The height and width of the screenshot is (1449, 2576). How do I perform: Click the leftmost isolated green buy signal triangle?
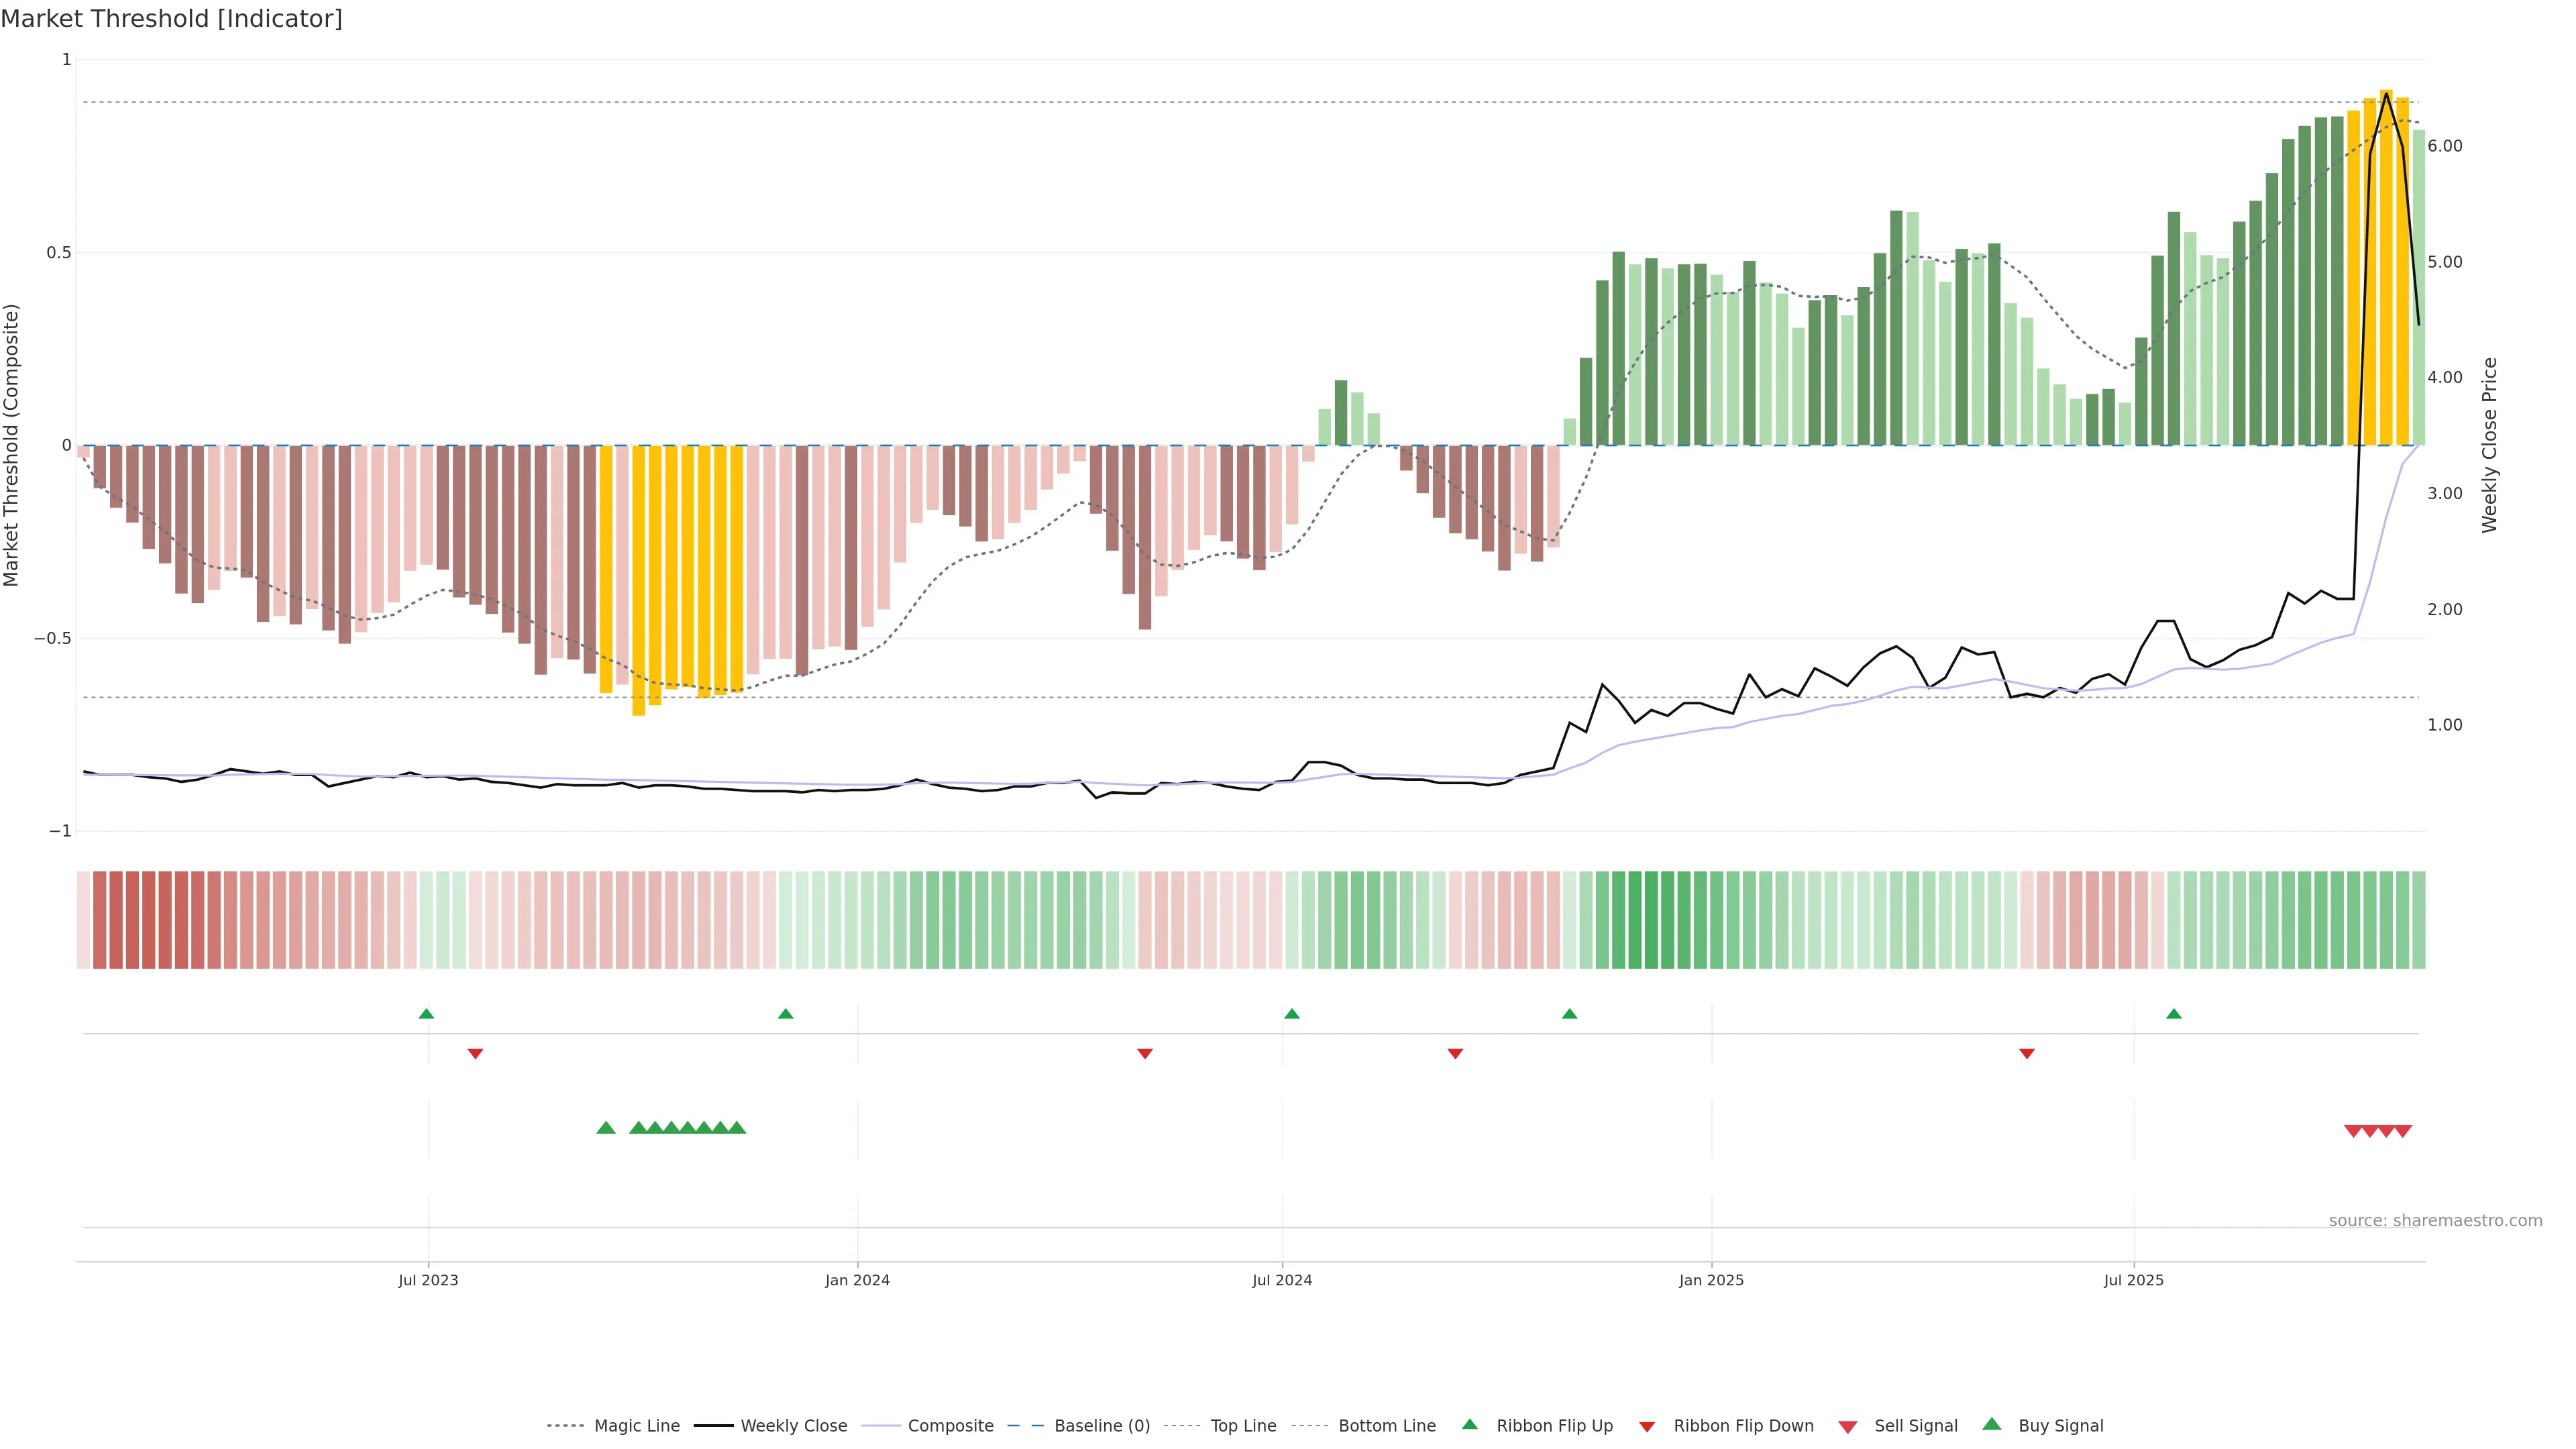(x=606, y=1128)
